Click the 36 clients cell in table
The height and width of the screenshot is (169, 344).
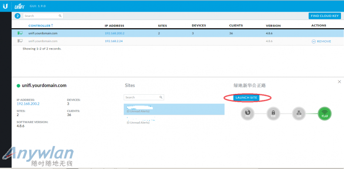pos(231,33)
